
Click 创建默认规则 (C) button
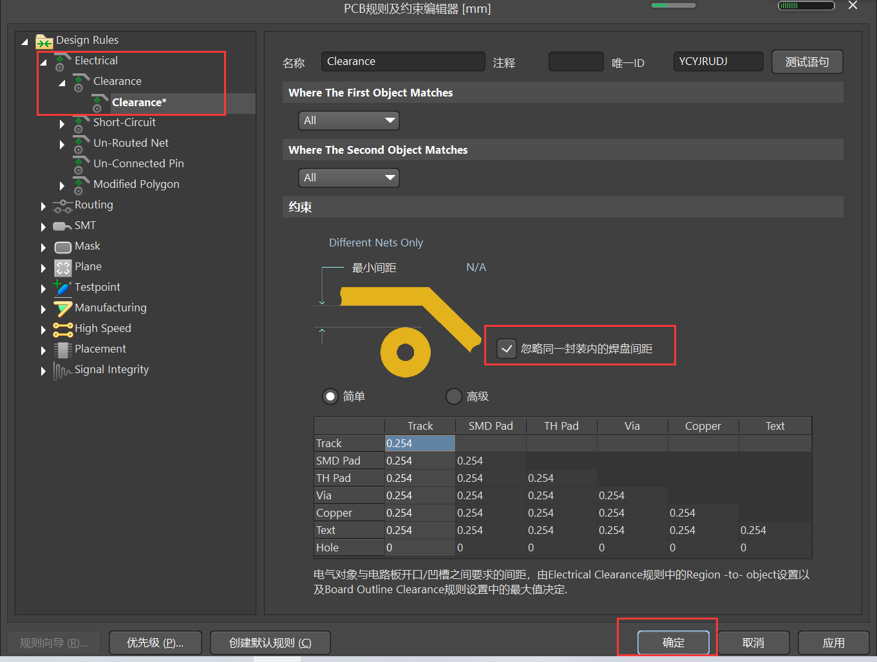pyautogui.click(x=270, y=643)
